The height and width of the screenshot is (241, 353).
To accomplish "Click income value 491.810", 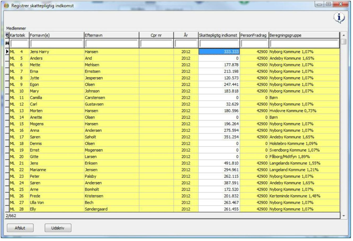I will coord(231,163).
